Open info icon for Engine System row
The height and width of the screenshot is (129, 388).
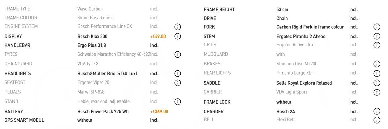(x=178, y=27)
